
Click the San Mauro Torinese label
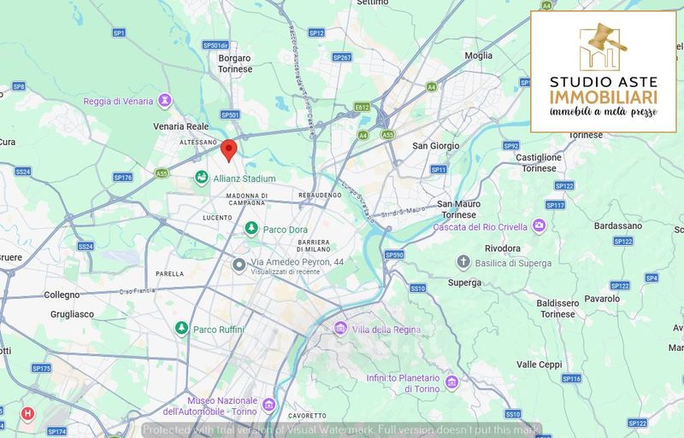point(458,209)
